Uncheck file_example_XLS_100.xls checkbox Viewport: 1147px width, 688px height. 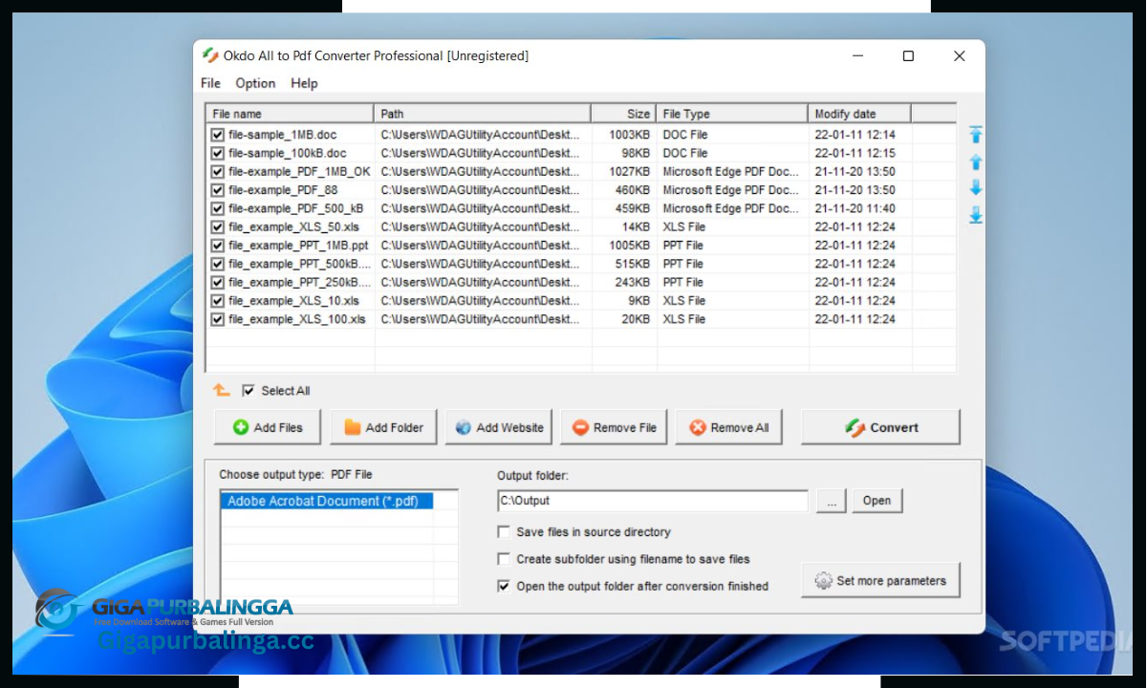click(x=218, y=319)
